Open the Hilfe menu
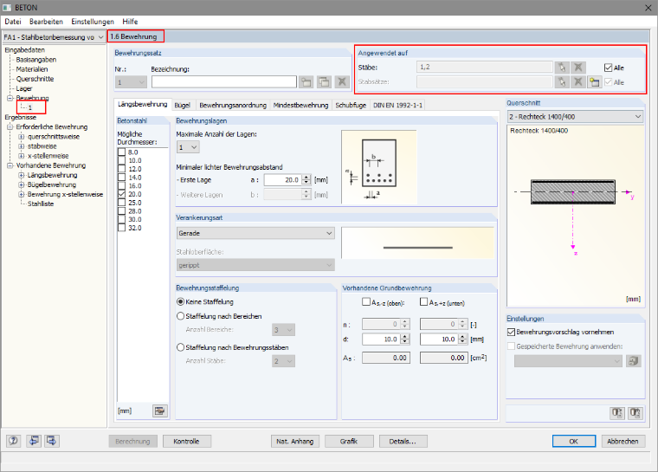 [130, 22]
